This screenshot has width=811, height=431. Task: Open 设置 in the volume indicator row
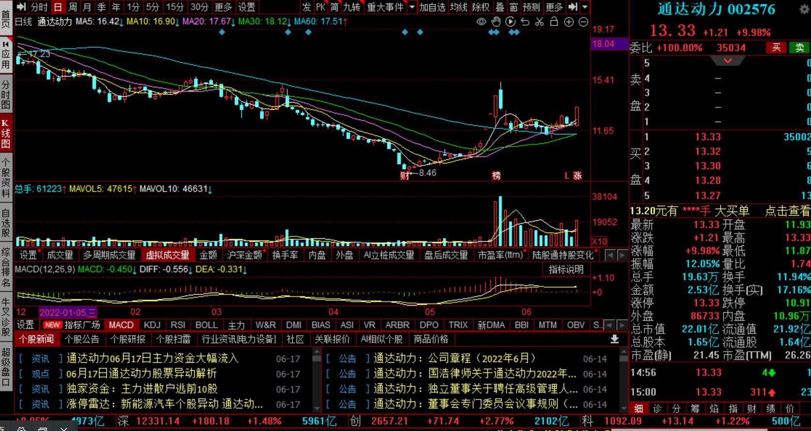[x=28, y=255]
